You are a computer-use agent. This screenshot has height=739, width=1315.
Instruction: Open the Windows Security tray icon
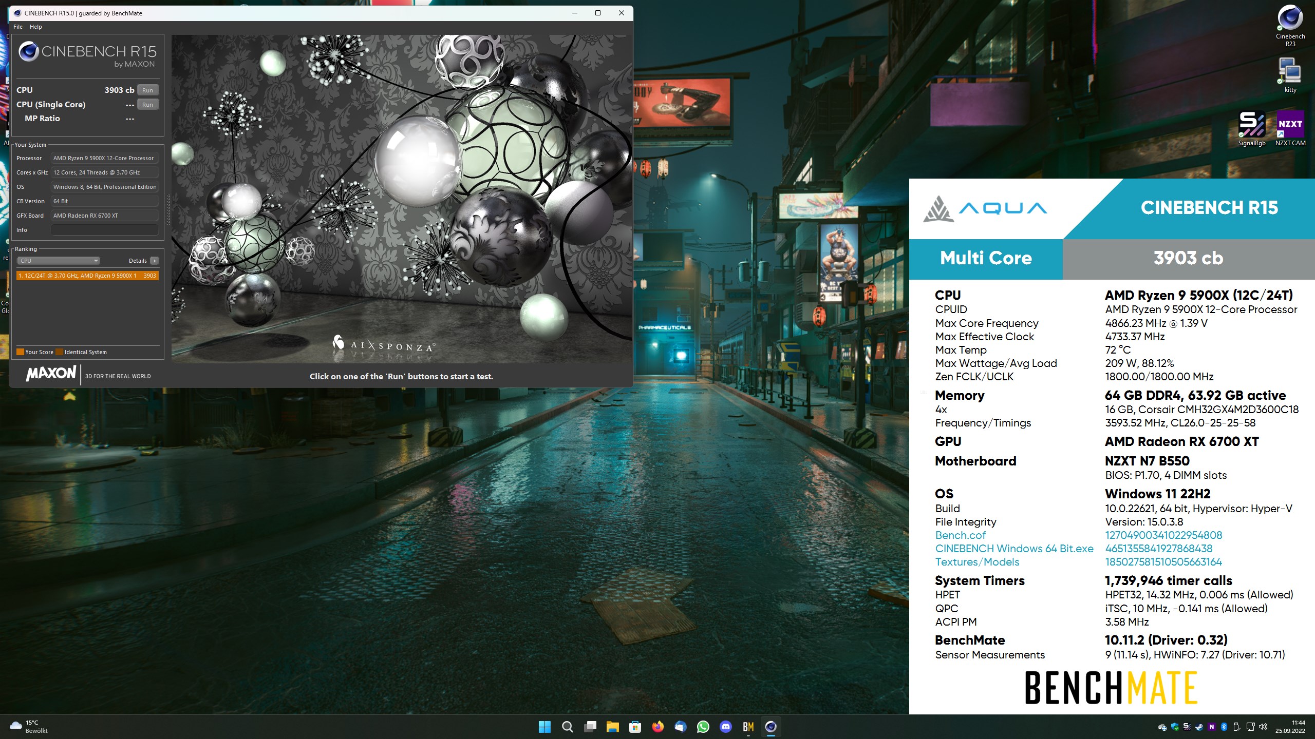1174,727
